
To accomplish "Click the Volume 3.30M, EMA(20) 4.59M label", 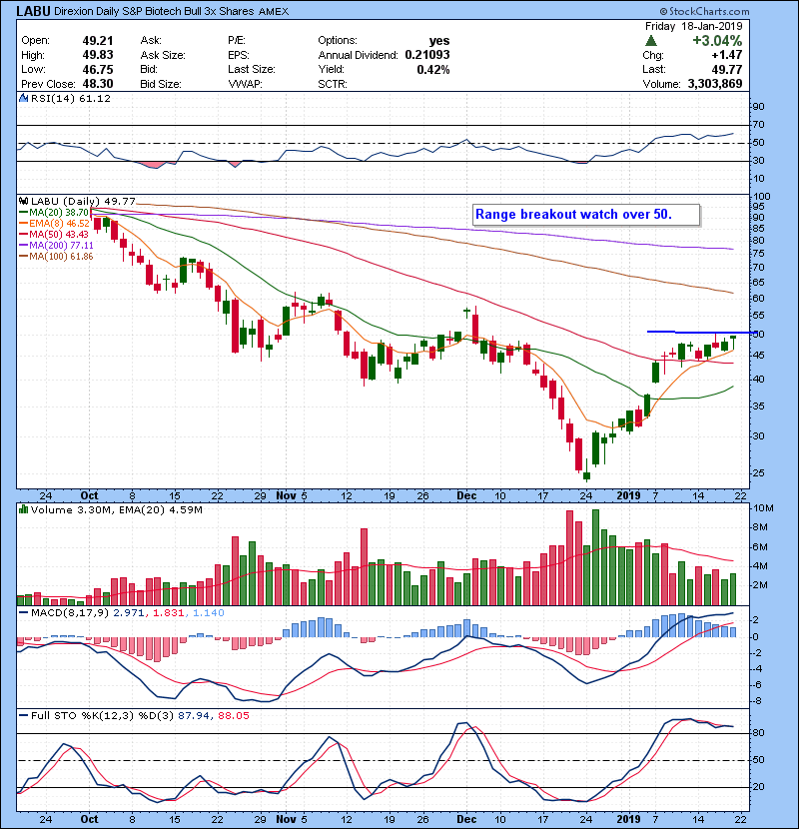I will [x=116, y=509].
